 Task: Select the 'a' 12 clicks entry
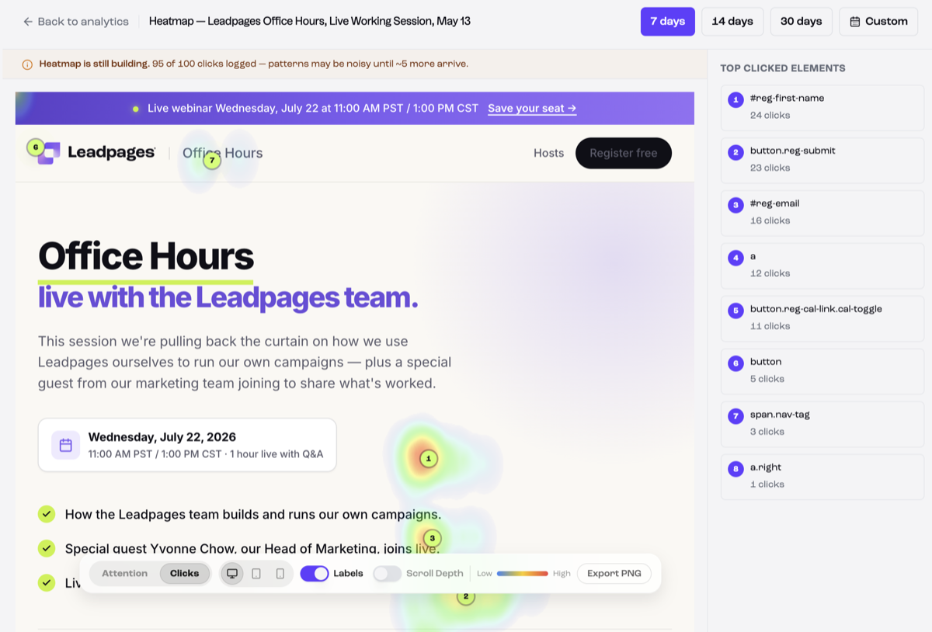point(822,265)
